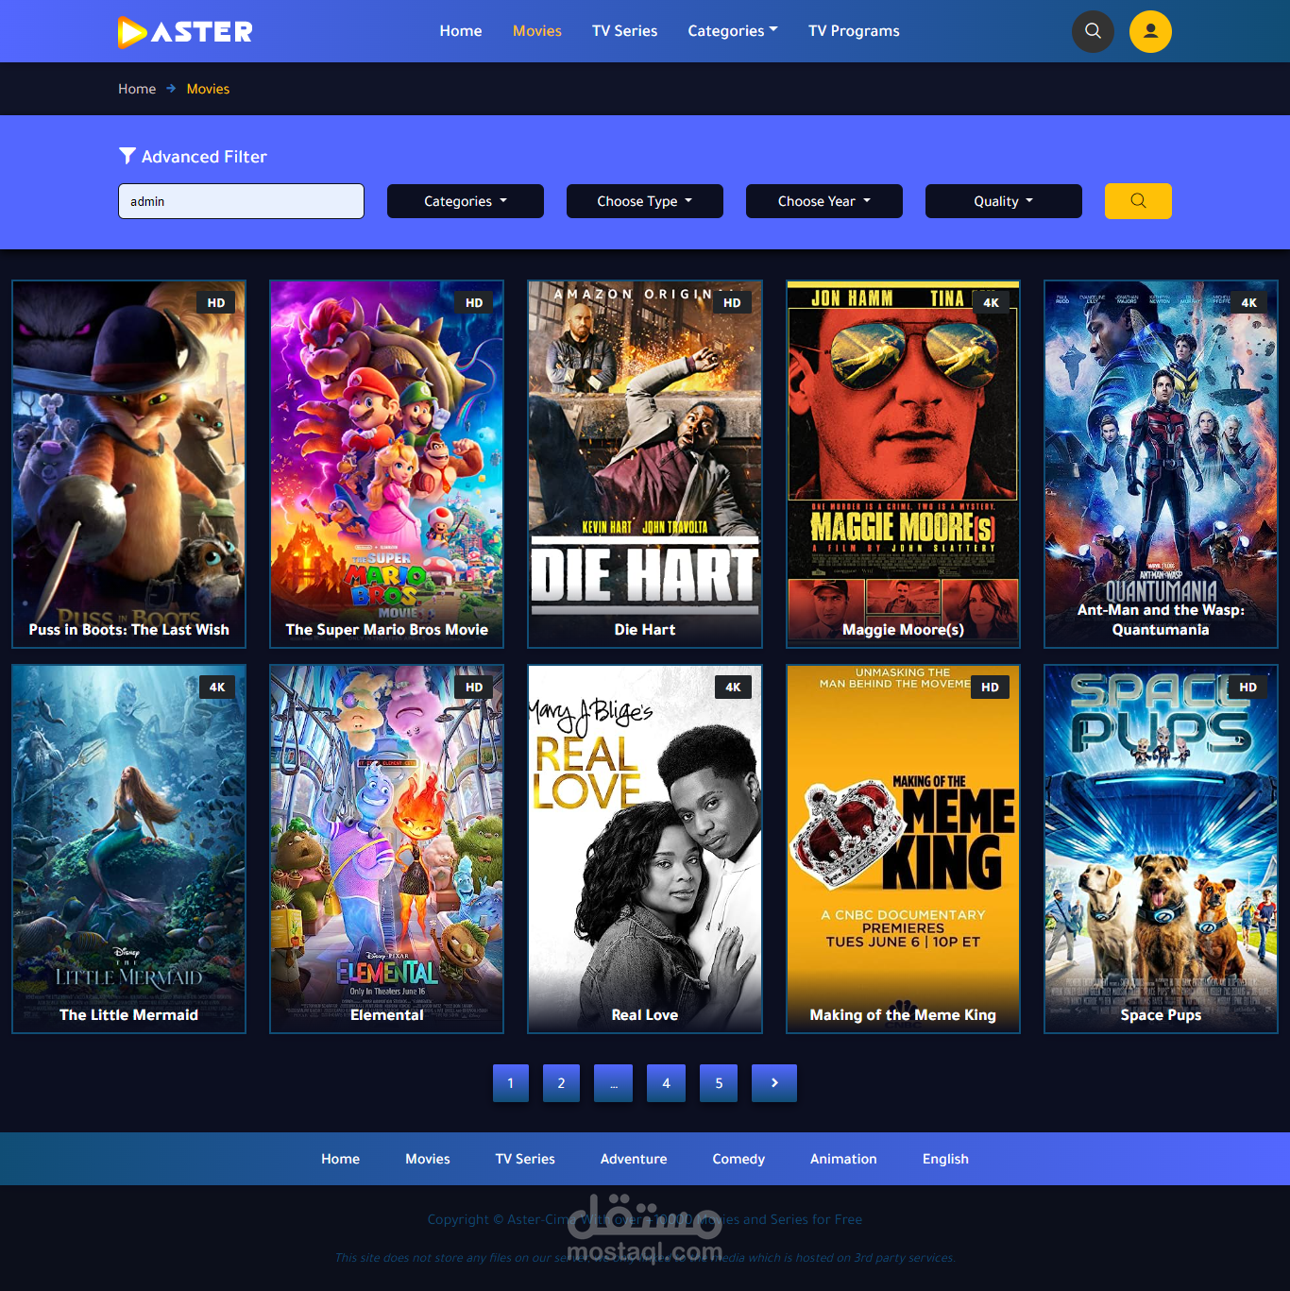Click HD badge on Puss in Boots poster

click(216, 302)
